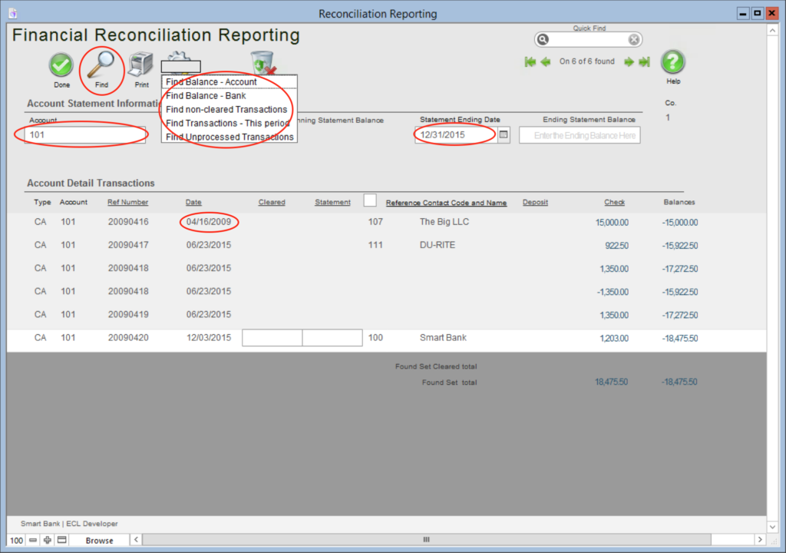Select Find Unprocessed Transactions option
Screen dimensions: 786x553
coord(230,137)
